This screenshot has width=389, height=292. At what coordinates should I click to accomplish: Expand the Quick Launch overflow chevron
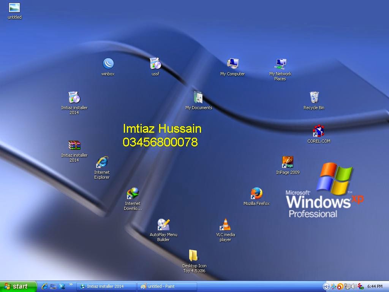click(71, 285)
